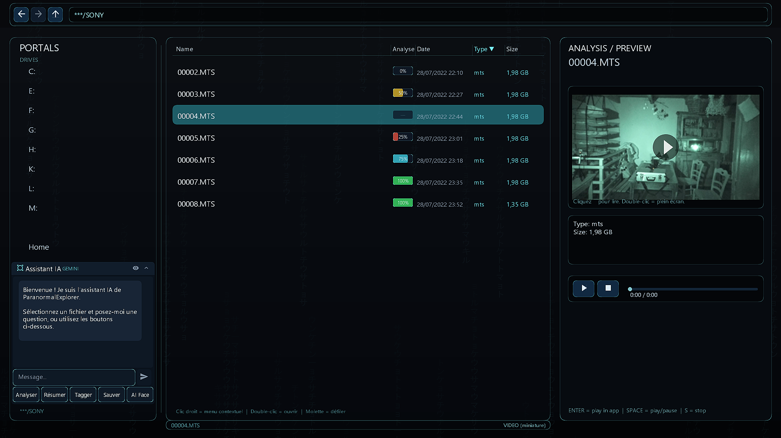Viewport: 781px width, 438px height.
Task: Click the playback progress slider
Action: [x=693, y=289]
